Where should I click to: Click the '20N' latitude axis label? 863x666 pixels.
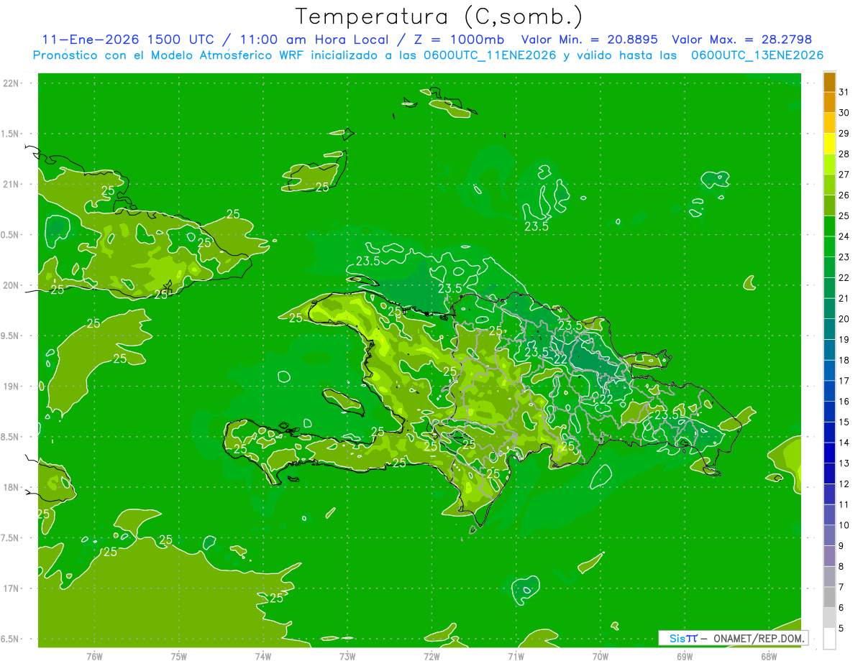(x=12, y=285)
